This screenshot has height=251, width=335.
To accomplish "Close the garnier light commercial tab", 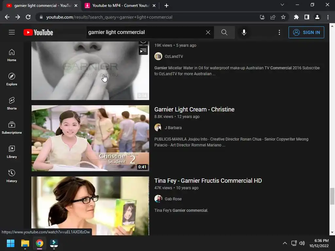I will point(76,6).
